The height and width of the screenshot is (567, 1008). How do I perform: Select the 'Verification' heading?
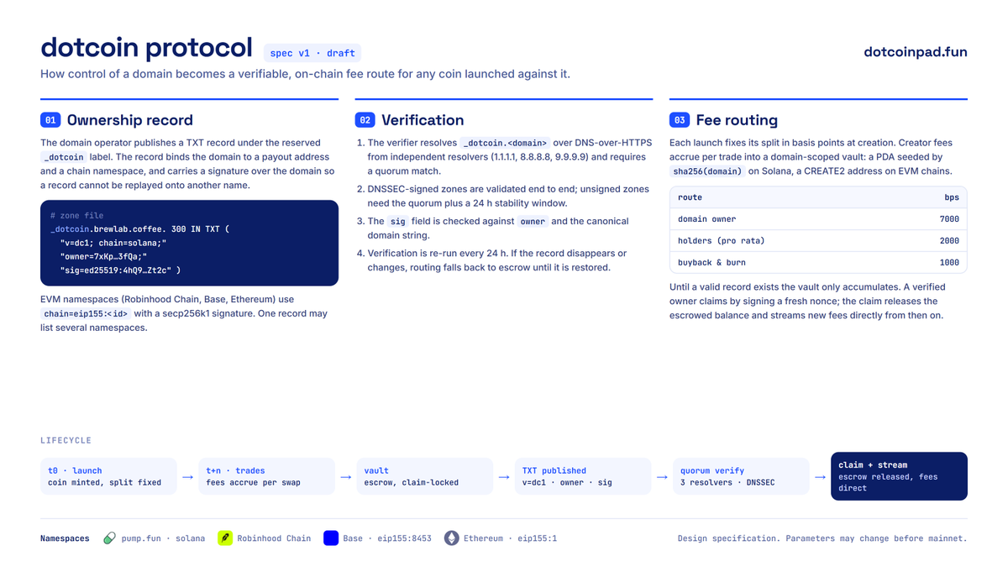pyautogui.click(x=423, y=120)
